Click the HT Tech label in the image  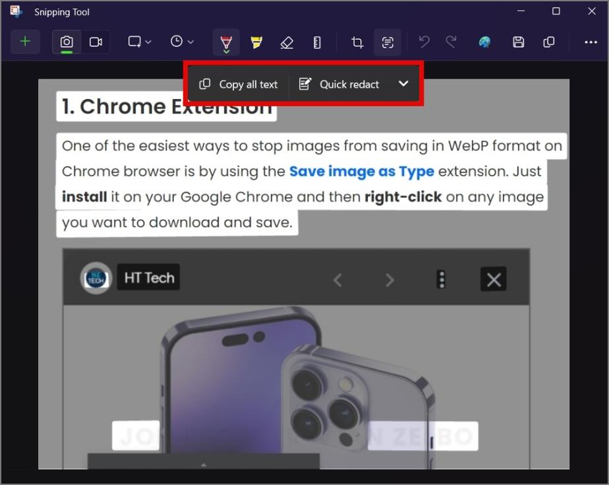(149, 277)
